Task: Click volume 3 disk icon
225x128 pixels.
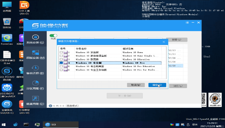Action: pos(66,59)
